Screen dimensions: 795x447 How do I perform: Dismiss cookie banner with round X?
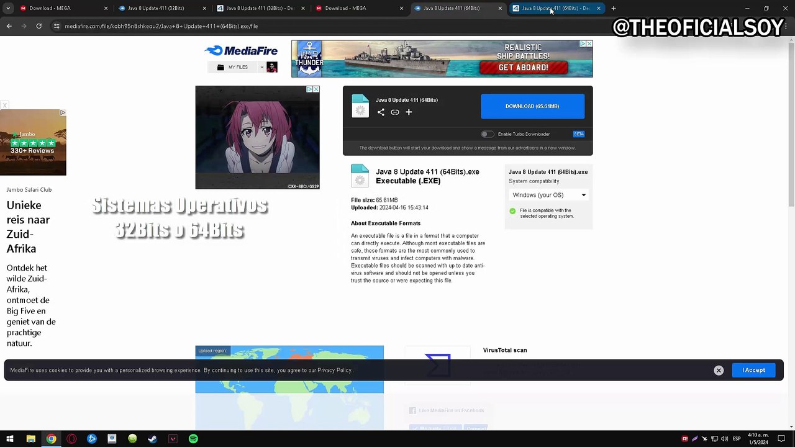(x=719, y=371)
